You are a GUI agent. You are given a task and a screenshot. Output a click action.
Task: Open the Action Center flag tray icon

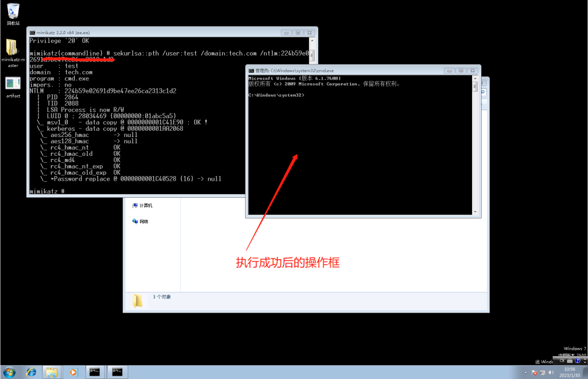coord(535,373)
